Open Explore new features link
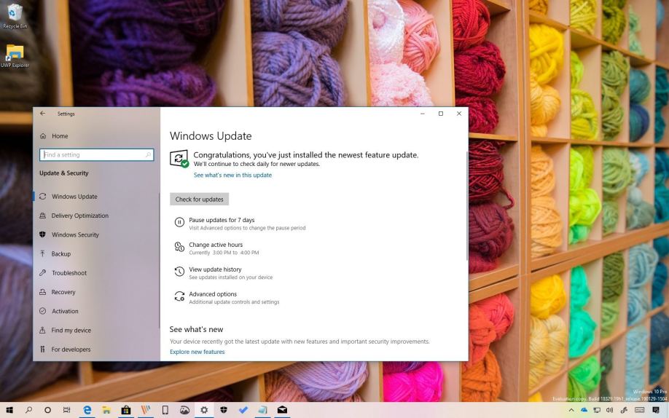 pos(197,352)
